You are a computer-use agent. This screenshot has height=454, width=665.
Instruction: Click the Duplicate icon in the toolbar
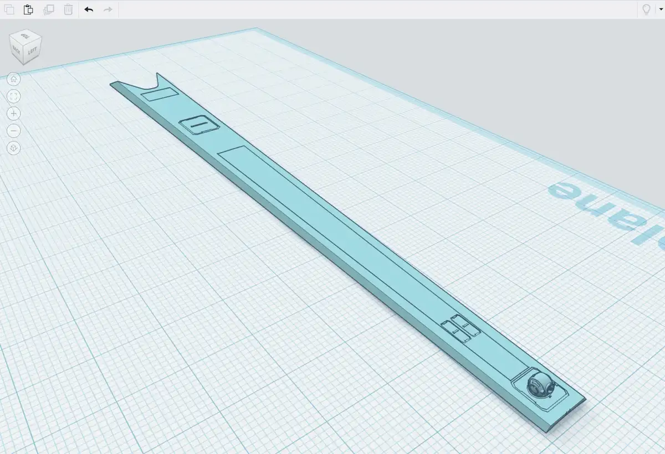pyautogui.click(x=49, y=9)
